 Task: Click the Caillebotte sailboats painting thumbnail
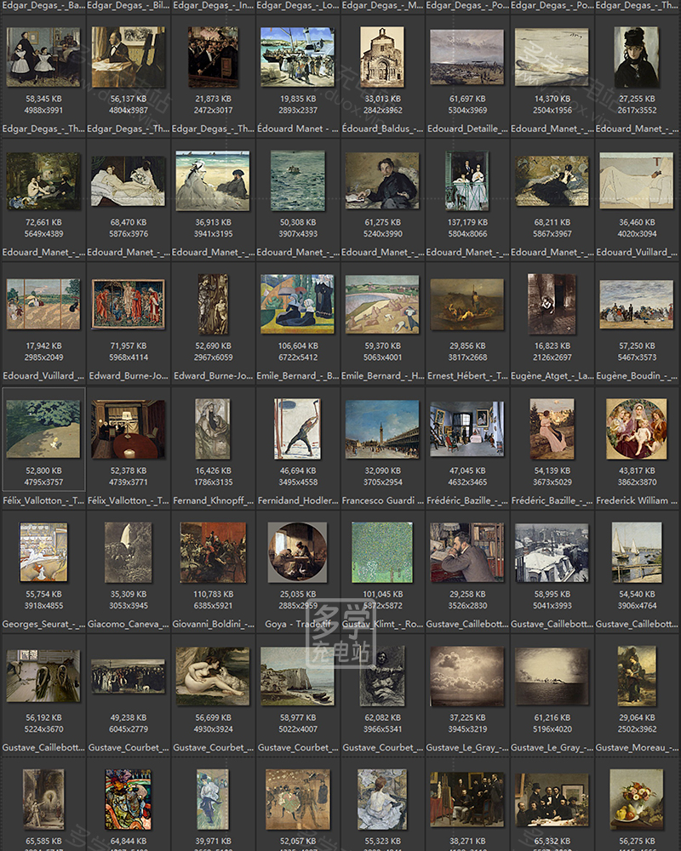click(637, 552)
